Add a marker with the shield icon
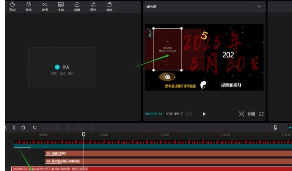This screenshot has height=171, width=292. point(35,127)
